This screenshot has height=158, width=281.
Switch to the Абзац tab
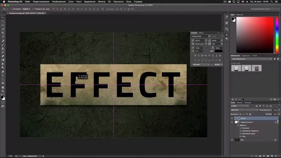pyautogui.click(x=201, y=33)
